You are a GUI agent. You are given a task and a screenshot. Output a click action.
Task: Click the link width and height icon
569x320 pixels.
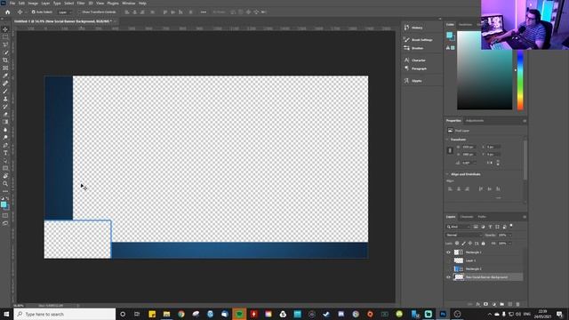coord(450,150)
